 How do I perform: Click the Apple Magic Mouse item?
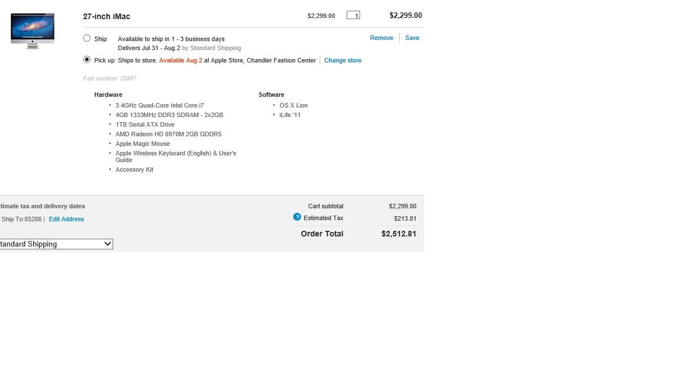142,144
